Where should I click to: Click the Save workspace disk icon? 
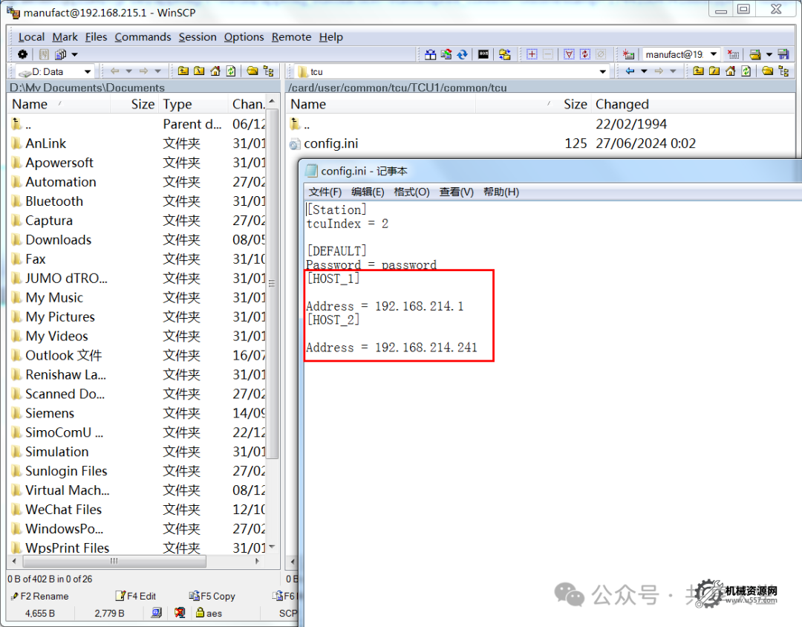(782, 54)
